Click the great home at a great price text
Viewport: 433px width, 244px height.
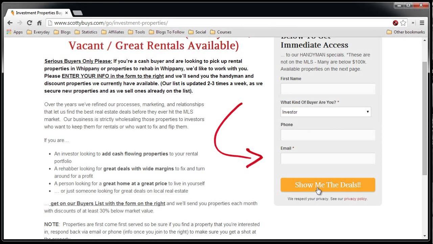click(135, 183)
